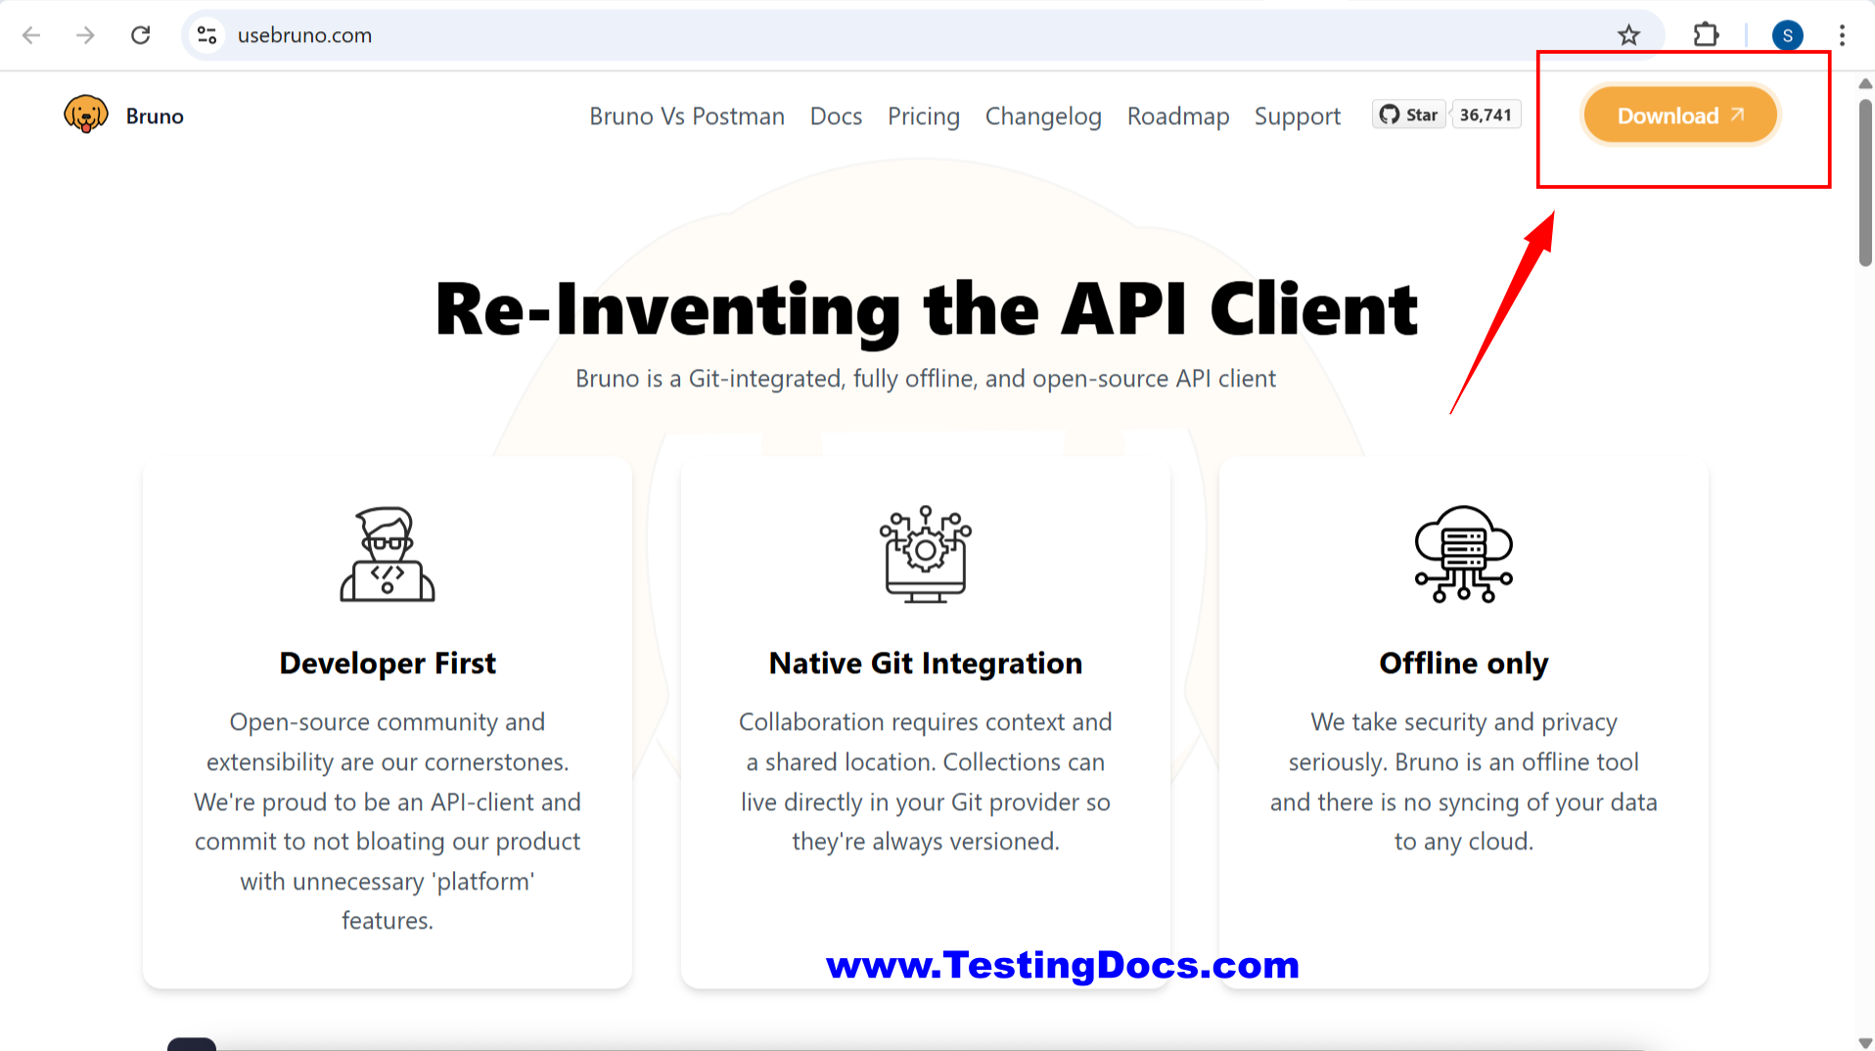Screen dimensions: 1875x1051
Task: Open the Support link
Action: tap(1298, 115)
